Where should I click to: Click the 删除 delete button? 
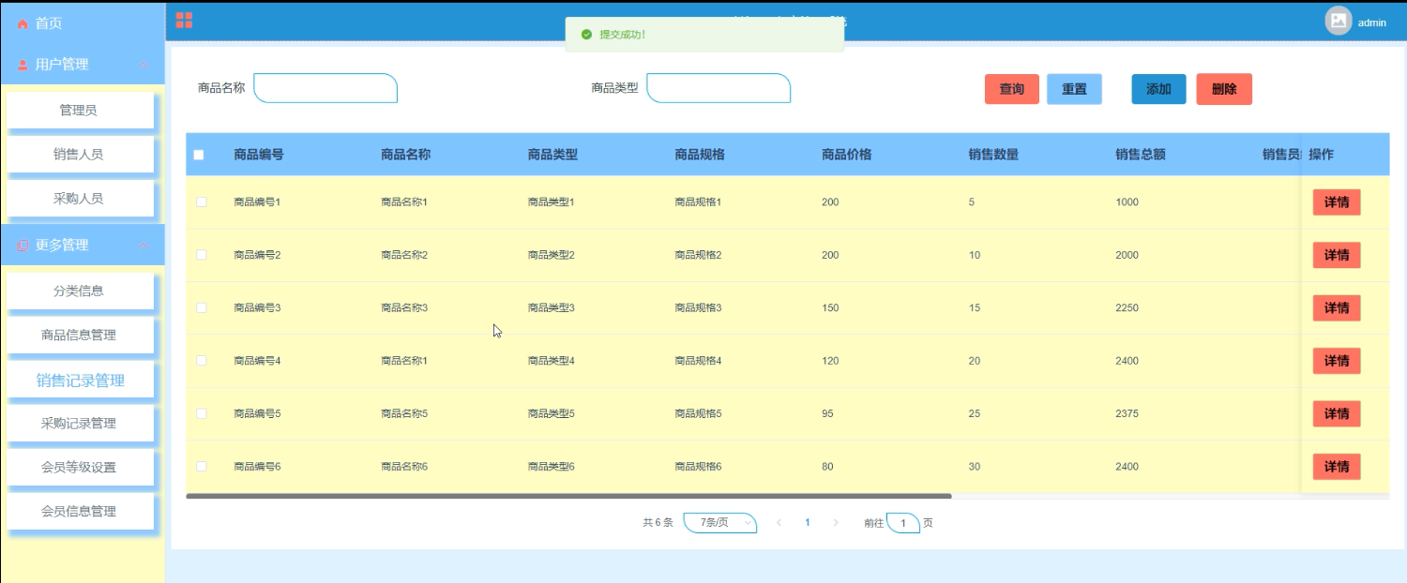pyautogui.click(x=1224, y=89)
